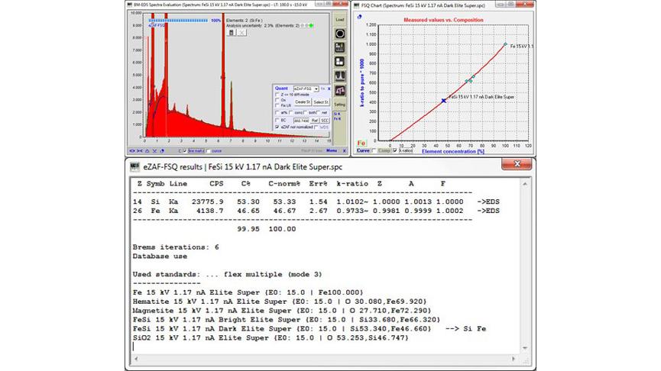
Task: Toggle the WDS checkbox
Action: click(x=316, y=127)
